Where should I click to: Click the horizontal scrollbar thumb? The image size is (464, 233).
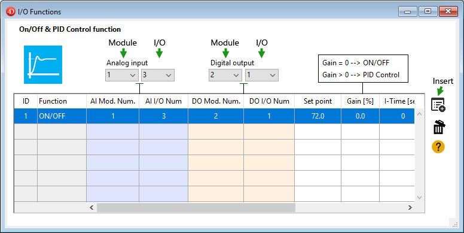click(196, 207)
